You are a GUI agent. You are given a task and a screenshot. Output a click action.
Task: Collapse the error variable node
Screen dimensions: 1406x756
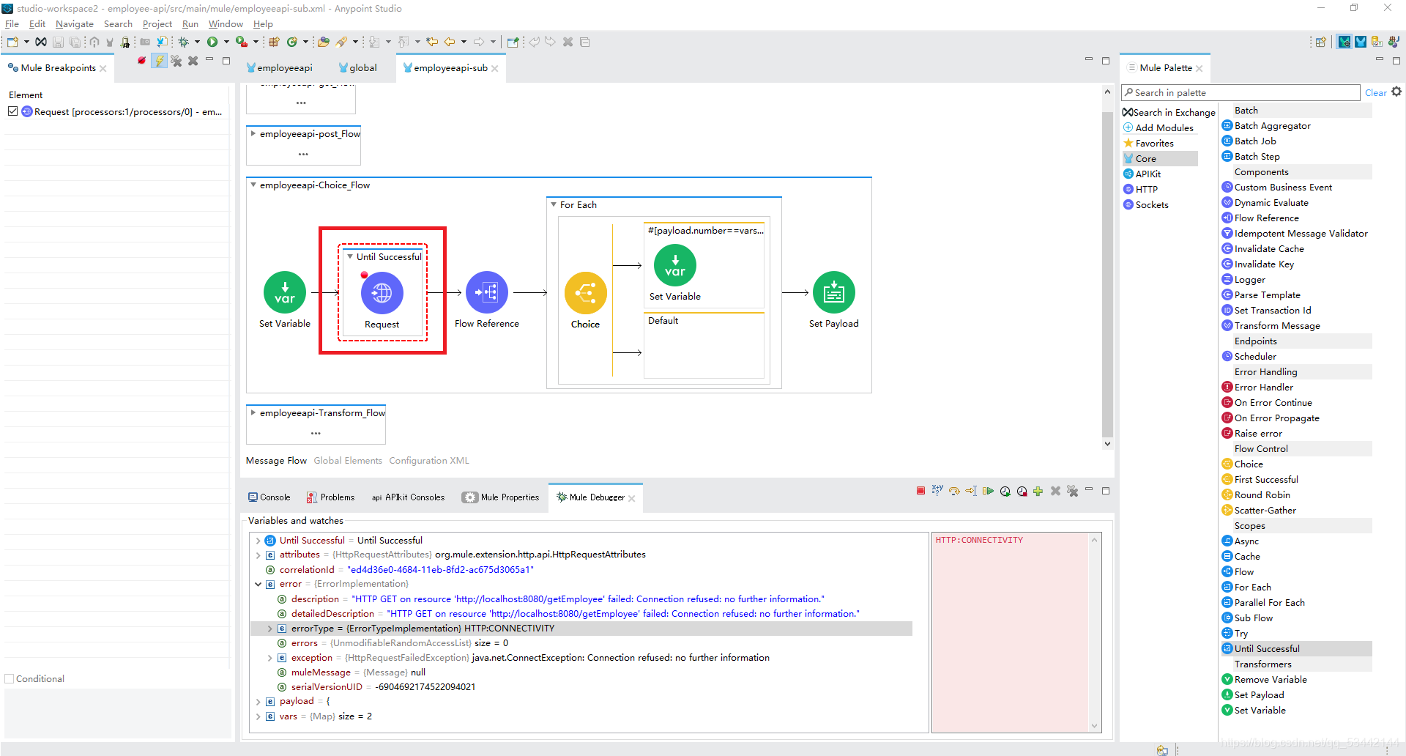coord(258,585)
